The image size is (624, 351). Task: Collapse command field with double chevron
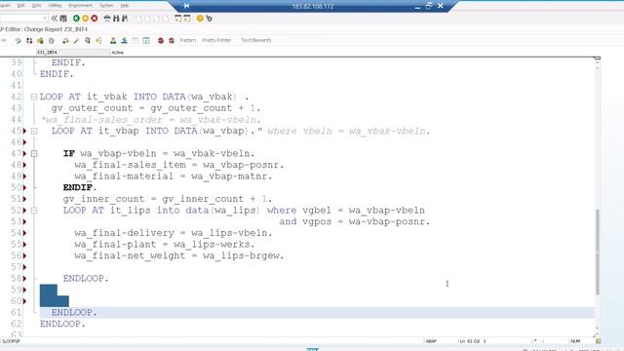click(x=55, y=19)
